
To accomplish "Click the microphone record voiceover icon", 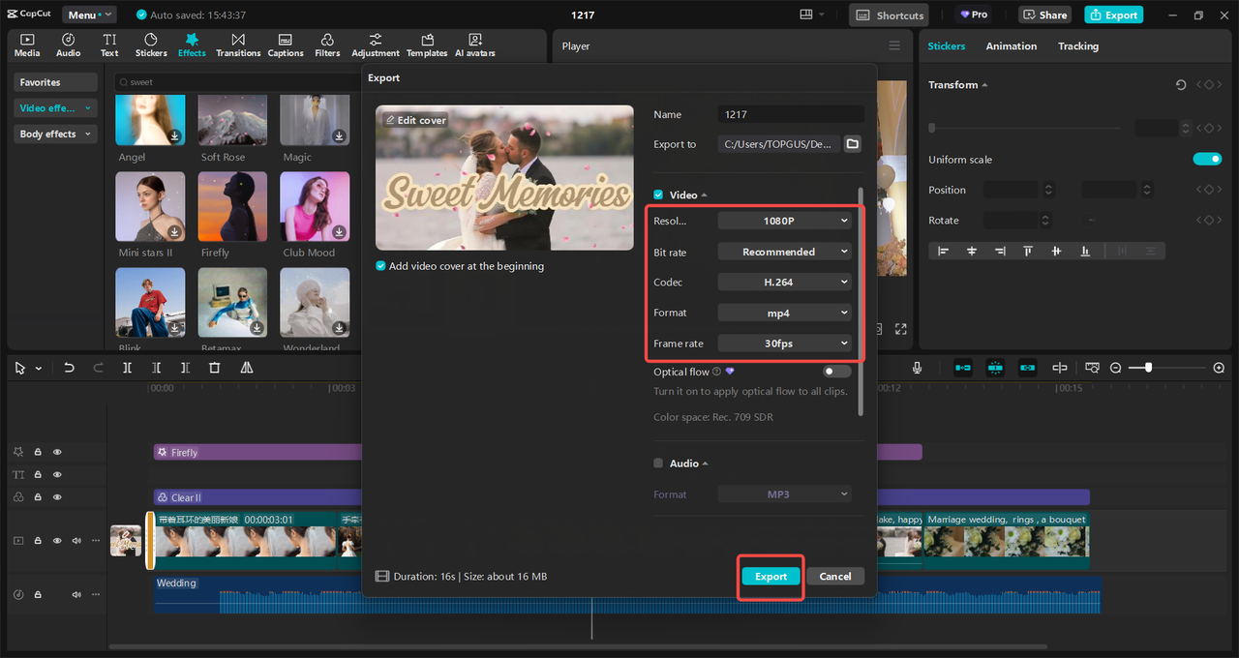I will 917,368.
